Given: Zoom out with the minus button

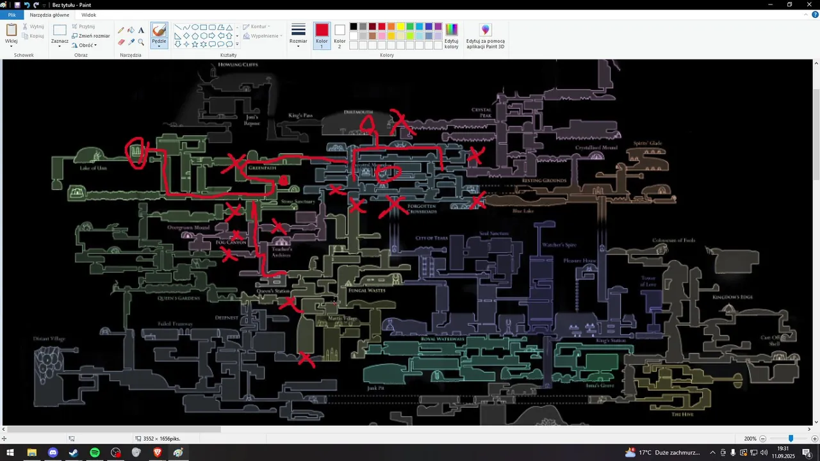Looking at the screenshot, I should pos(762,439).
